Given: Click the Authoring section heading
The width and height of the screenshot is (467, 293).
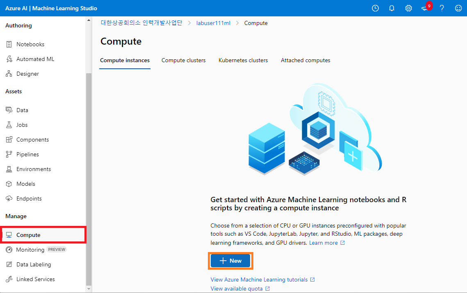Looking at the screenshot, I should pyautogui.click(x=18, y=25).
